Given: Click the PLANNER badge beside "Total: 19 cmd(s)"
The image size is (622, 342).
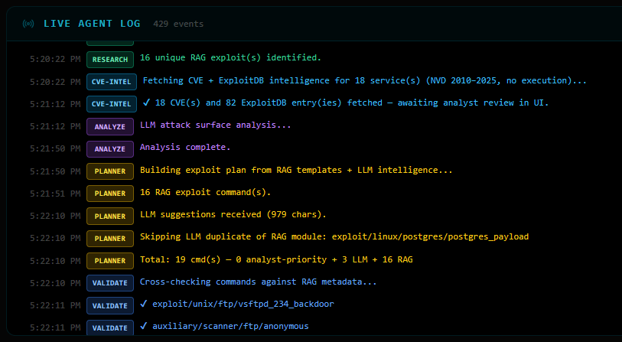Looking at the screenshot, I should tap(110, 260).
